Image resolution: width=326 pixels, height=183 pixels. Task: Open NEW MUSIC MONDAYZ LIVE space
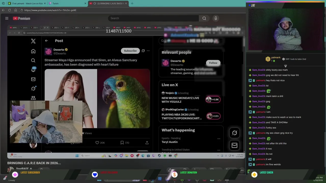[180, 100]
